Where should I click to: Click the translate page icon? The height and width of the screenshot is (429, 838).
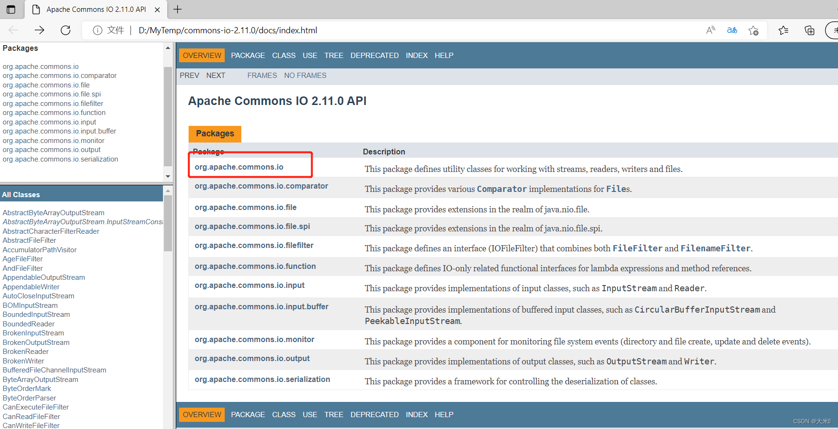coord(732,30)
